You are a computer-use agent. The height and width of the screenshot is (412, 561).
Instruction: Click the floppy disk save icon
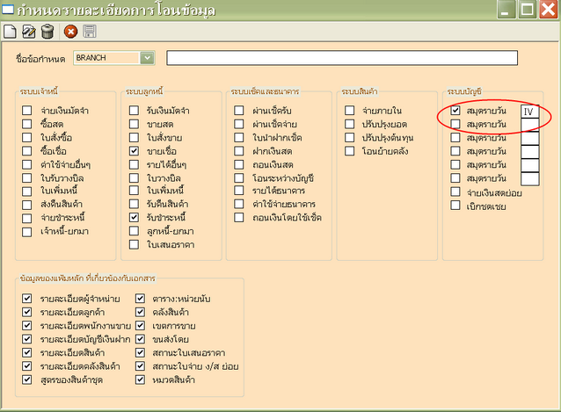click(90, 32)
